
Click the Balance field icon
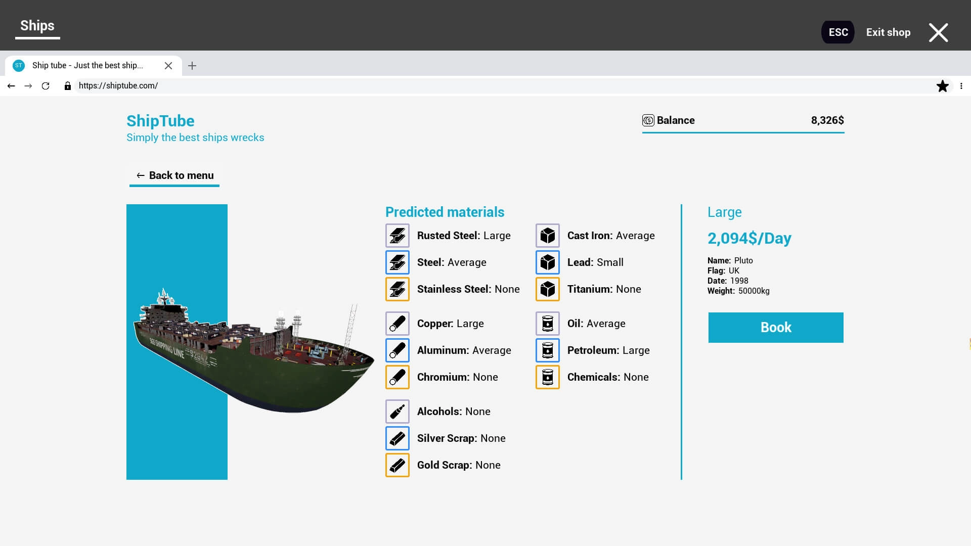click(647, 120)
